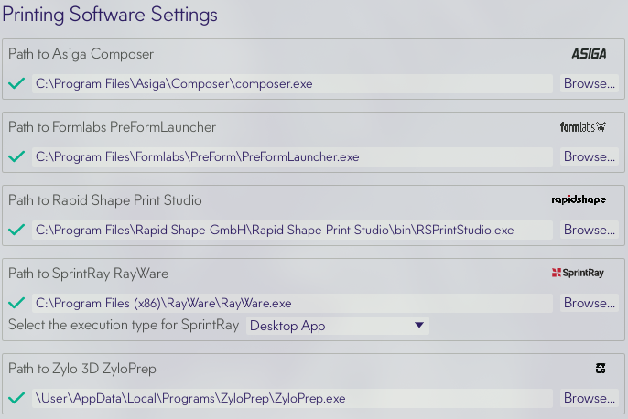The width and height of the screenshot is (628, 419).
Task: Click the Zylo 3D logo icon
Action: (x=601, y=368)
